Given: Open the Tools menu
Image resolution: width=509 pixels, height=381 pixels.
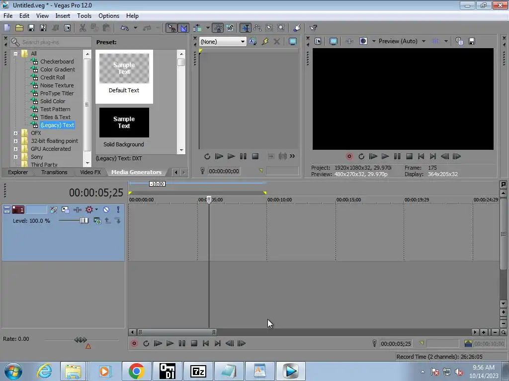Looking at the screenshot, I should (x=84, y=15).
